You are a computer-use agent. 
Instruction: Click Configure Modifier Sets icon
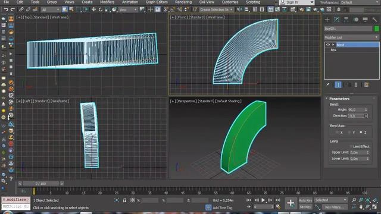click(367, 84)
